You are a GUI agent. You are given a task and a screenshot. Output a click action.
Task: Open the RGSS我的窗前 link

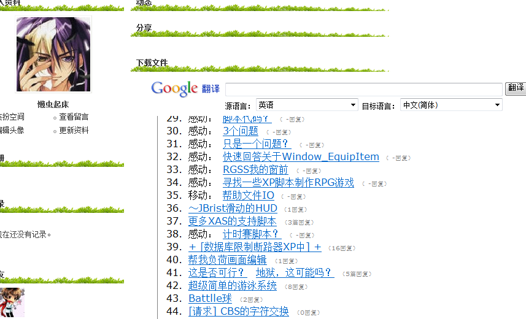pyautogui.click(x=255, y=170)
